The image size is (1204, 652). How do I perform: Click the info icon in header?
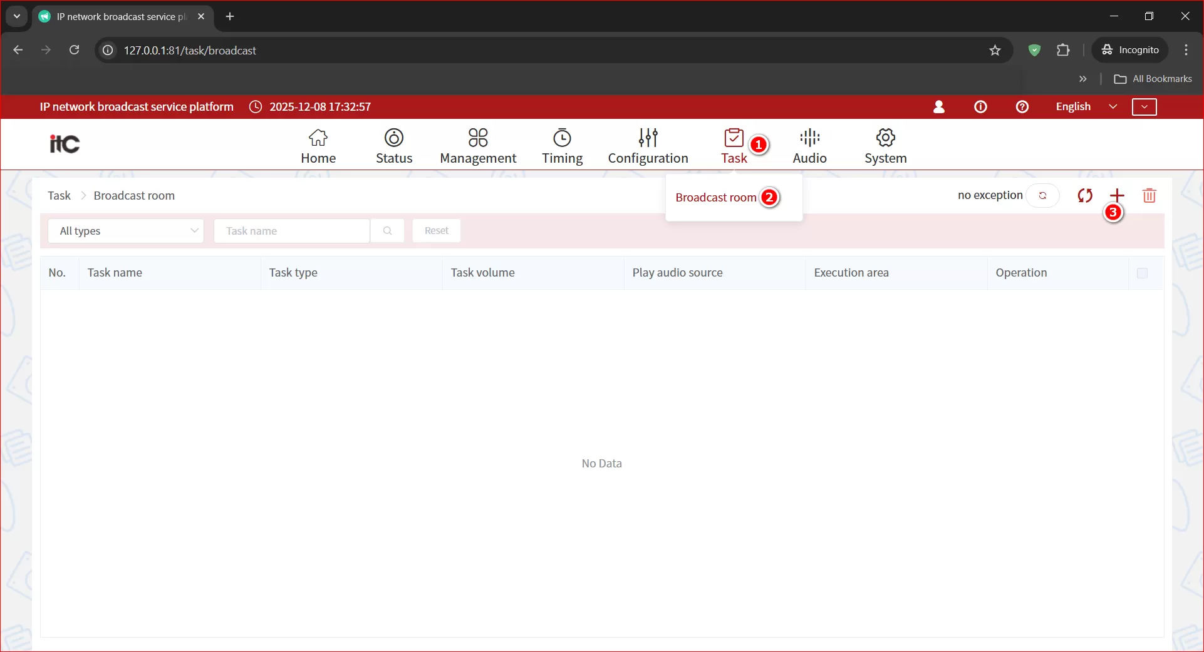(980, 107)
